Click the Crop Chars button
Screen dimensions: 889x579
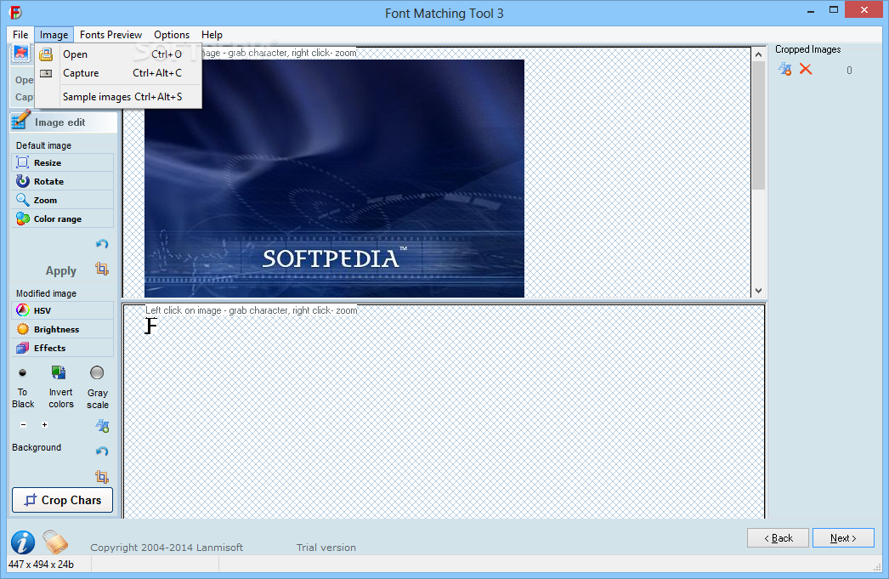tap(62, 500)
